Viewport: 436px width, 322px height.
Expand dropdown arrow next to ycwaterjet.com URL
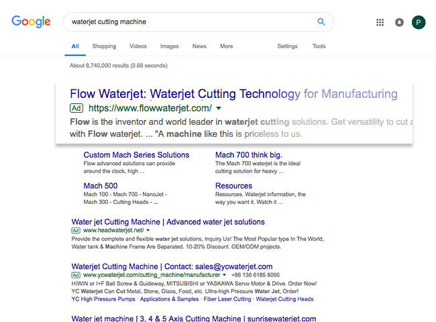coord(225,275)
